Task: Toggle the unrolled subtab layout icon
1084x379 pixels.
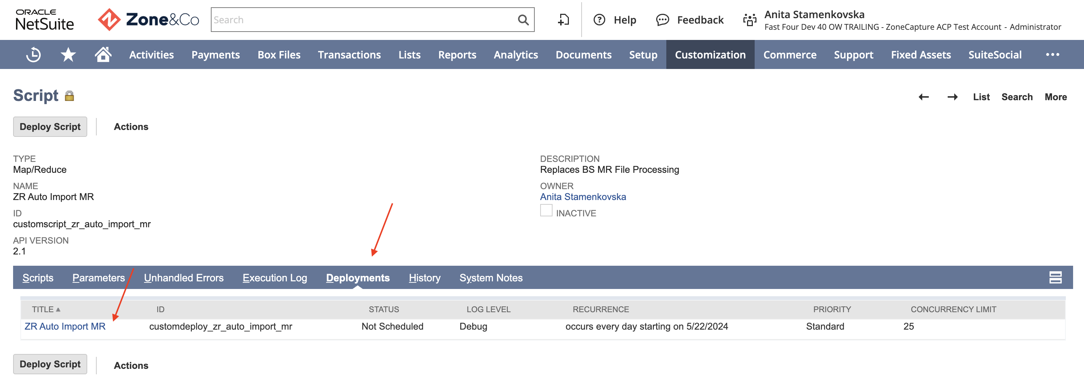Action: tap(1055, 277)
